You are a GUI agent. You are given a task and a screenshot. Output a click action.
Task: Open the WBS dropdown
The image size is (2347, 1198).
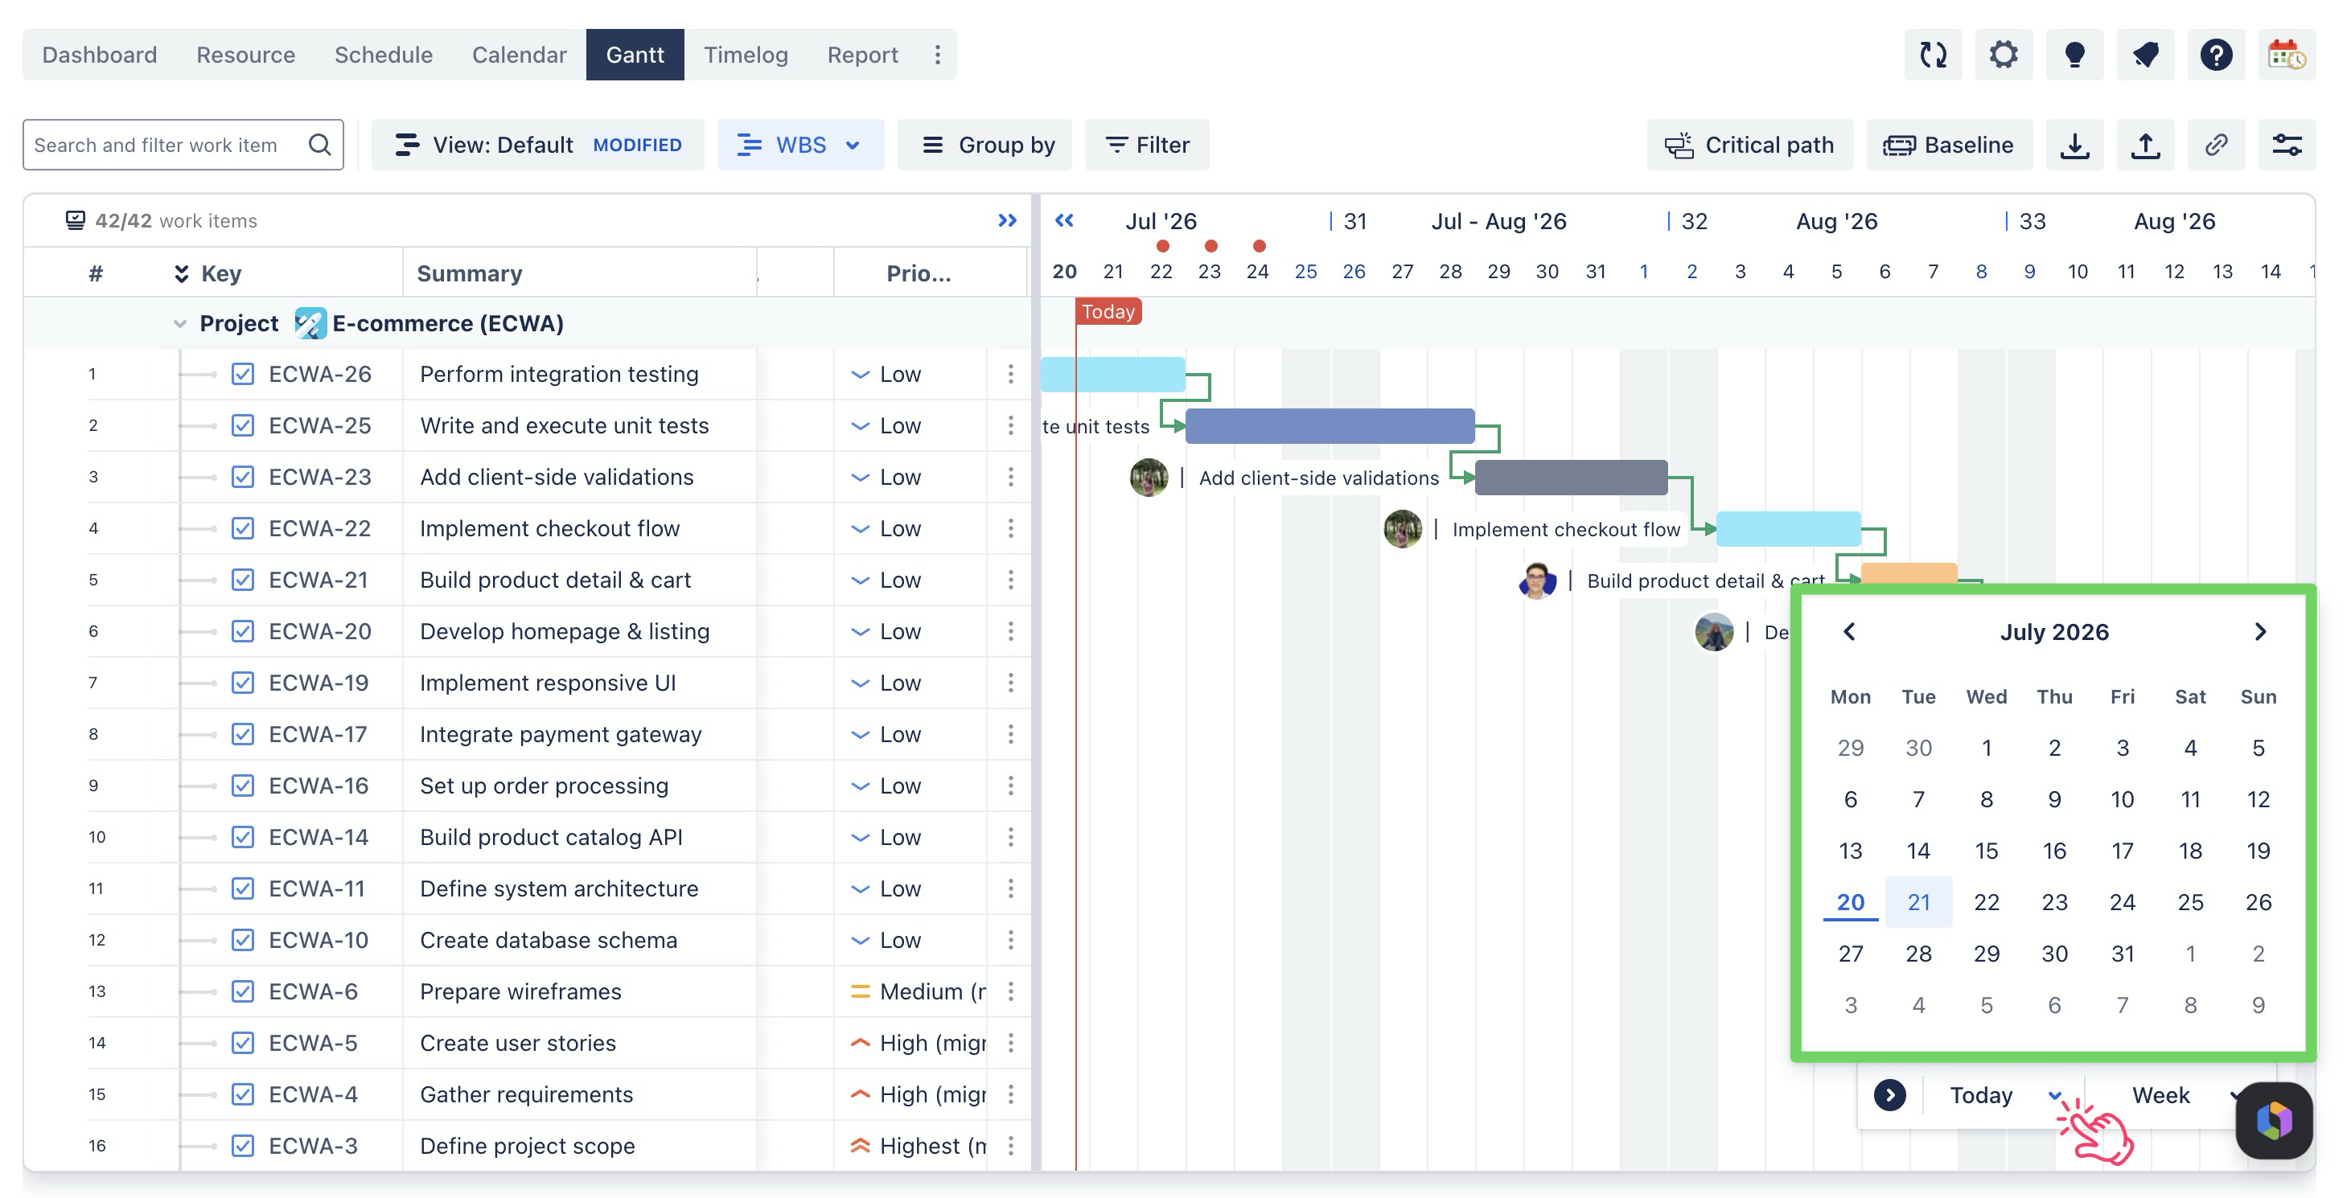[x=800, y=145]
